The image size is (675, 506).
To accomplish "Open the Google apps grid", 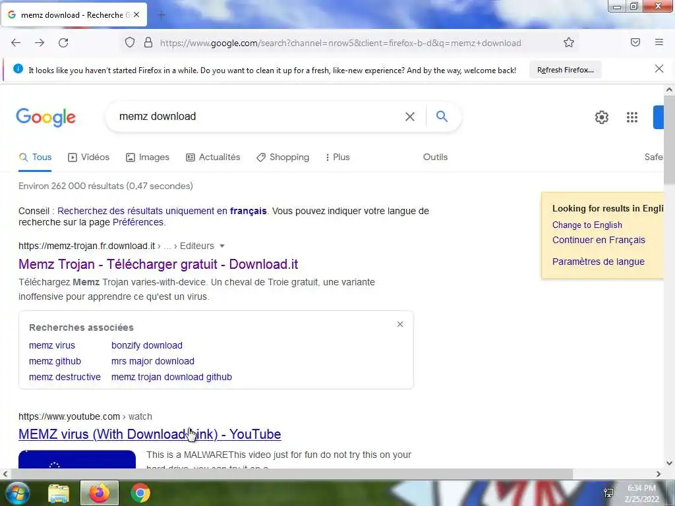I will click(x=632, y=117).
